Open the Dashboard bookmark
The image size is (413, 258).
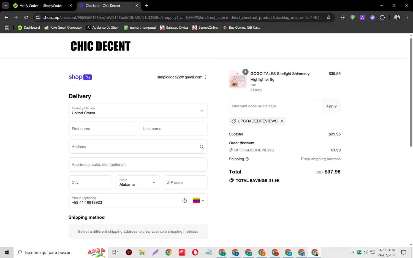[29, 28]
